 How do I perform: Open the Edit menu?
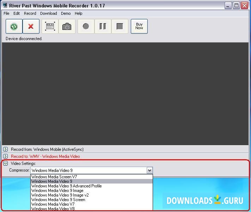[17, 13]
